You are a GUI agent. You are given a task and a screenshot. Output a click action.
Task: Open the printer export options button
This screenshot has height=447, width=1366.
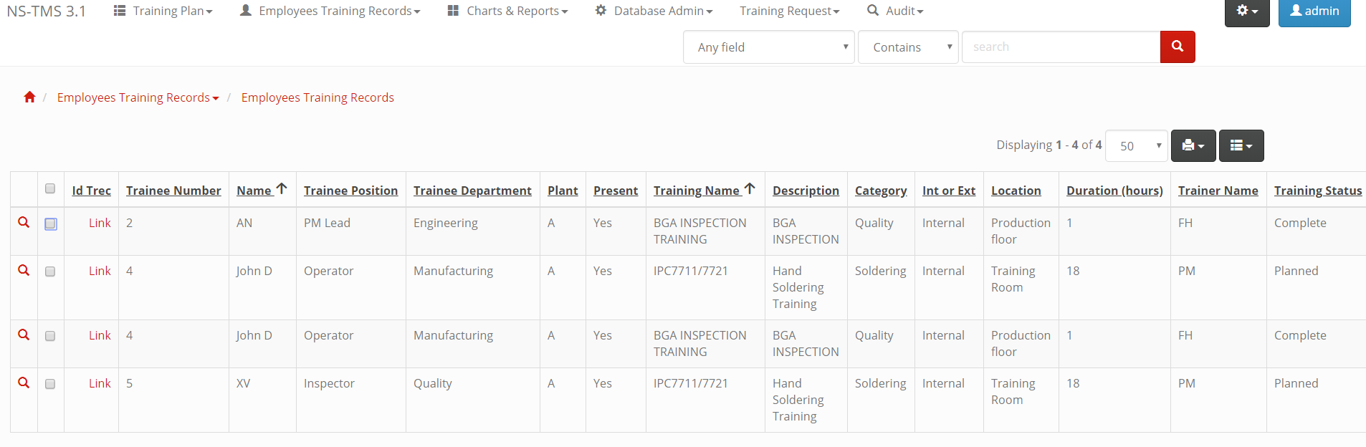pyautogui.click(x=1193, y=145)
